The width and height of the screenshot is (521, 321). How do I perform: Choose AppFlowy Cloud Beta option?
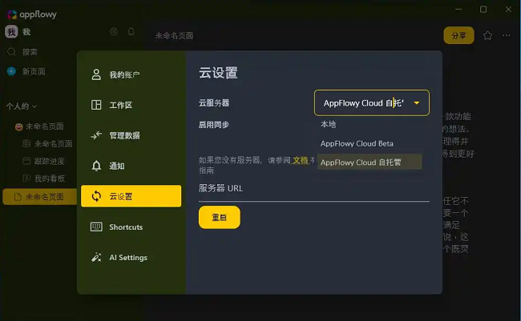click(370, 144)
